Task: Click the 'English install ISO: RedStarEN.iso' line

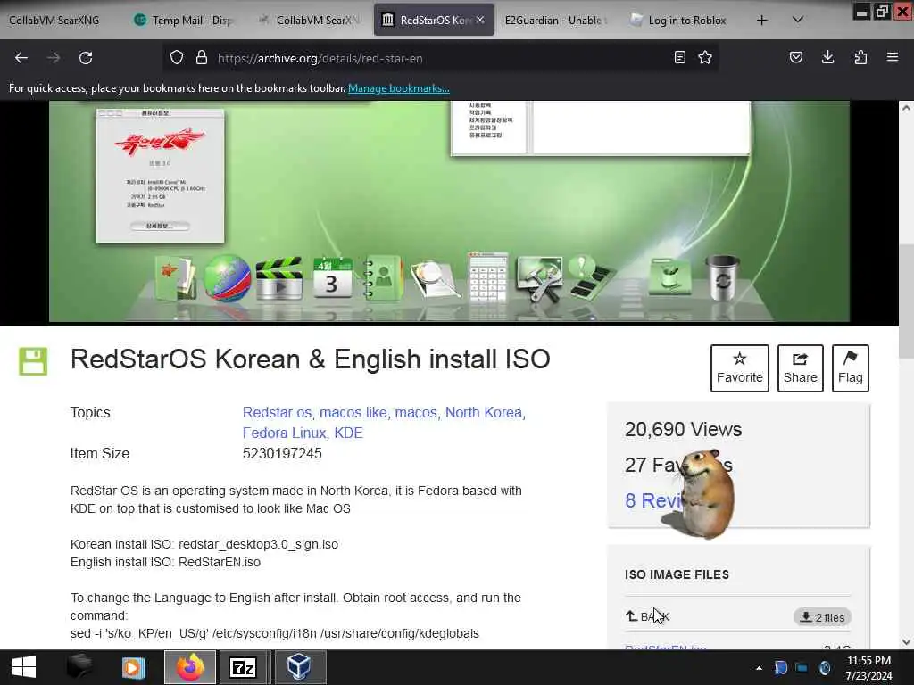Action: (165, 562)
